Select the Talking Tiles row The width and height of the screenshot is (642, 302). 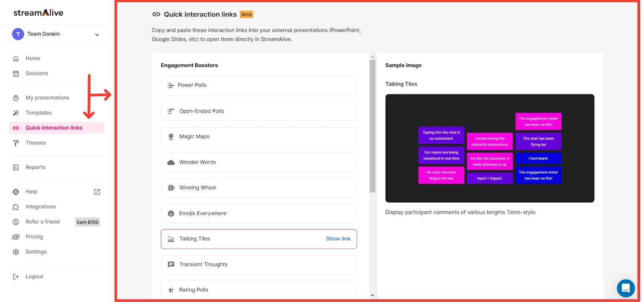[259, 239]
